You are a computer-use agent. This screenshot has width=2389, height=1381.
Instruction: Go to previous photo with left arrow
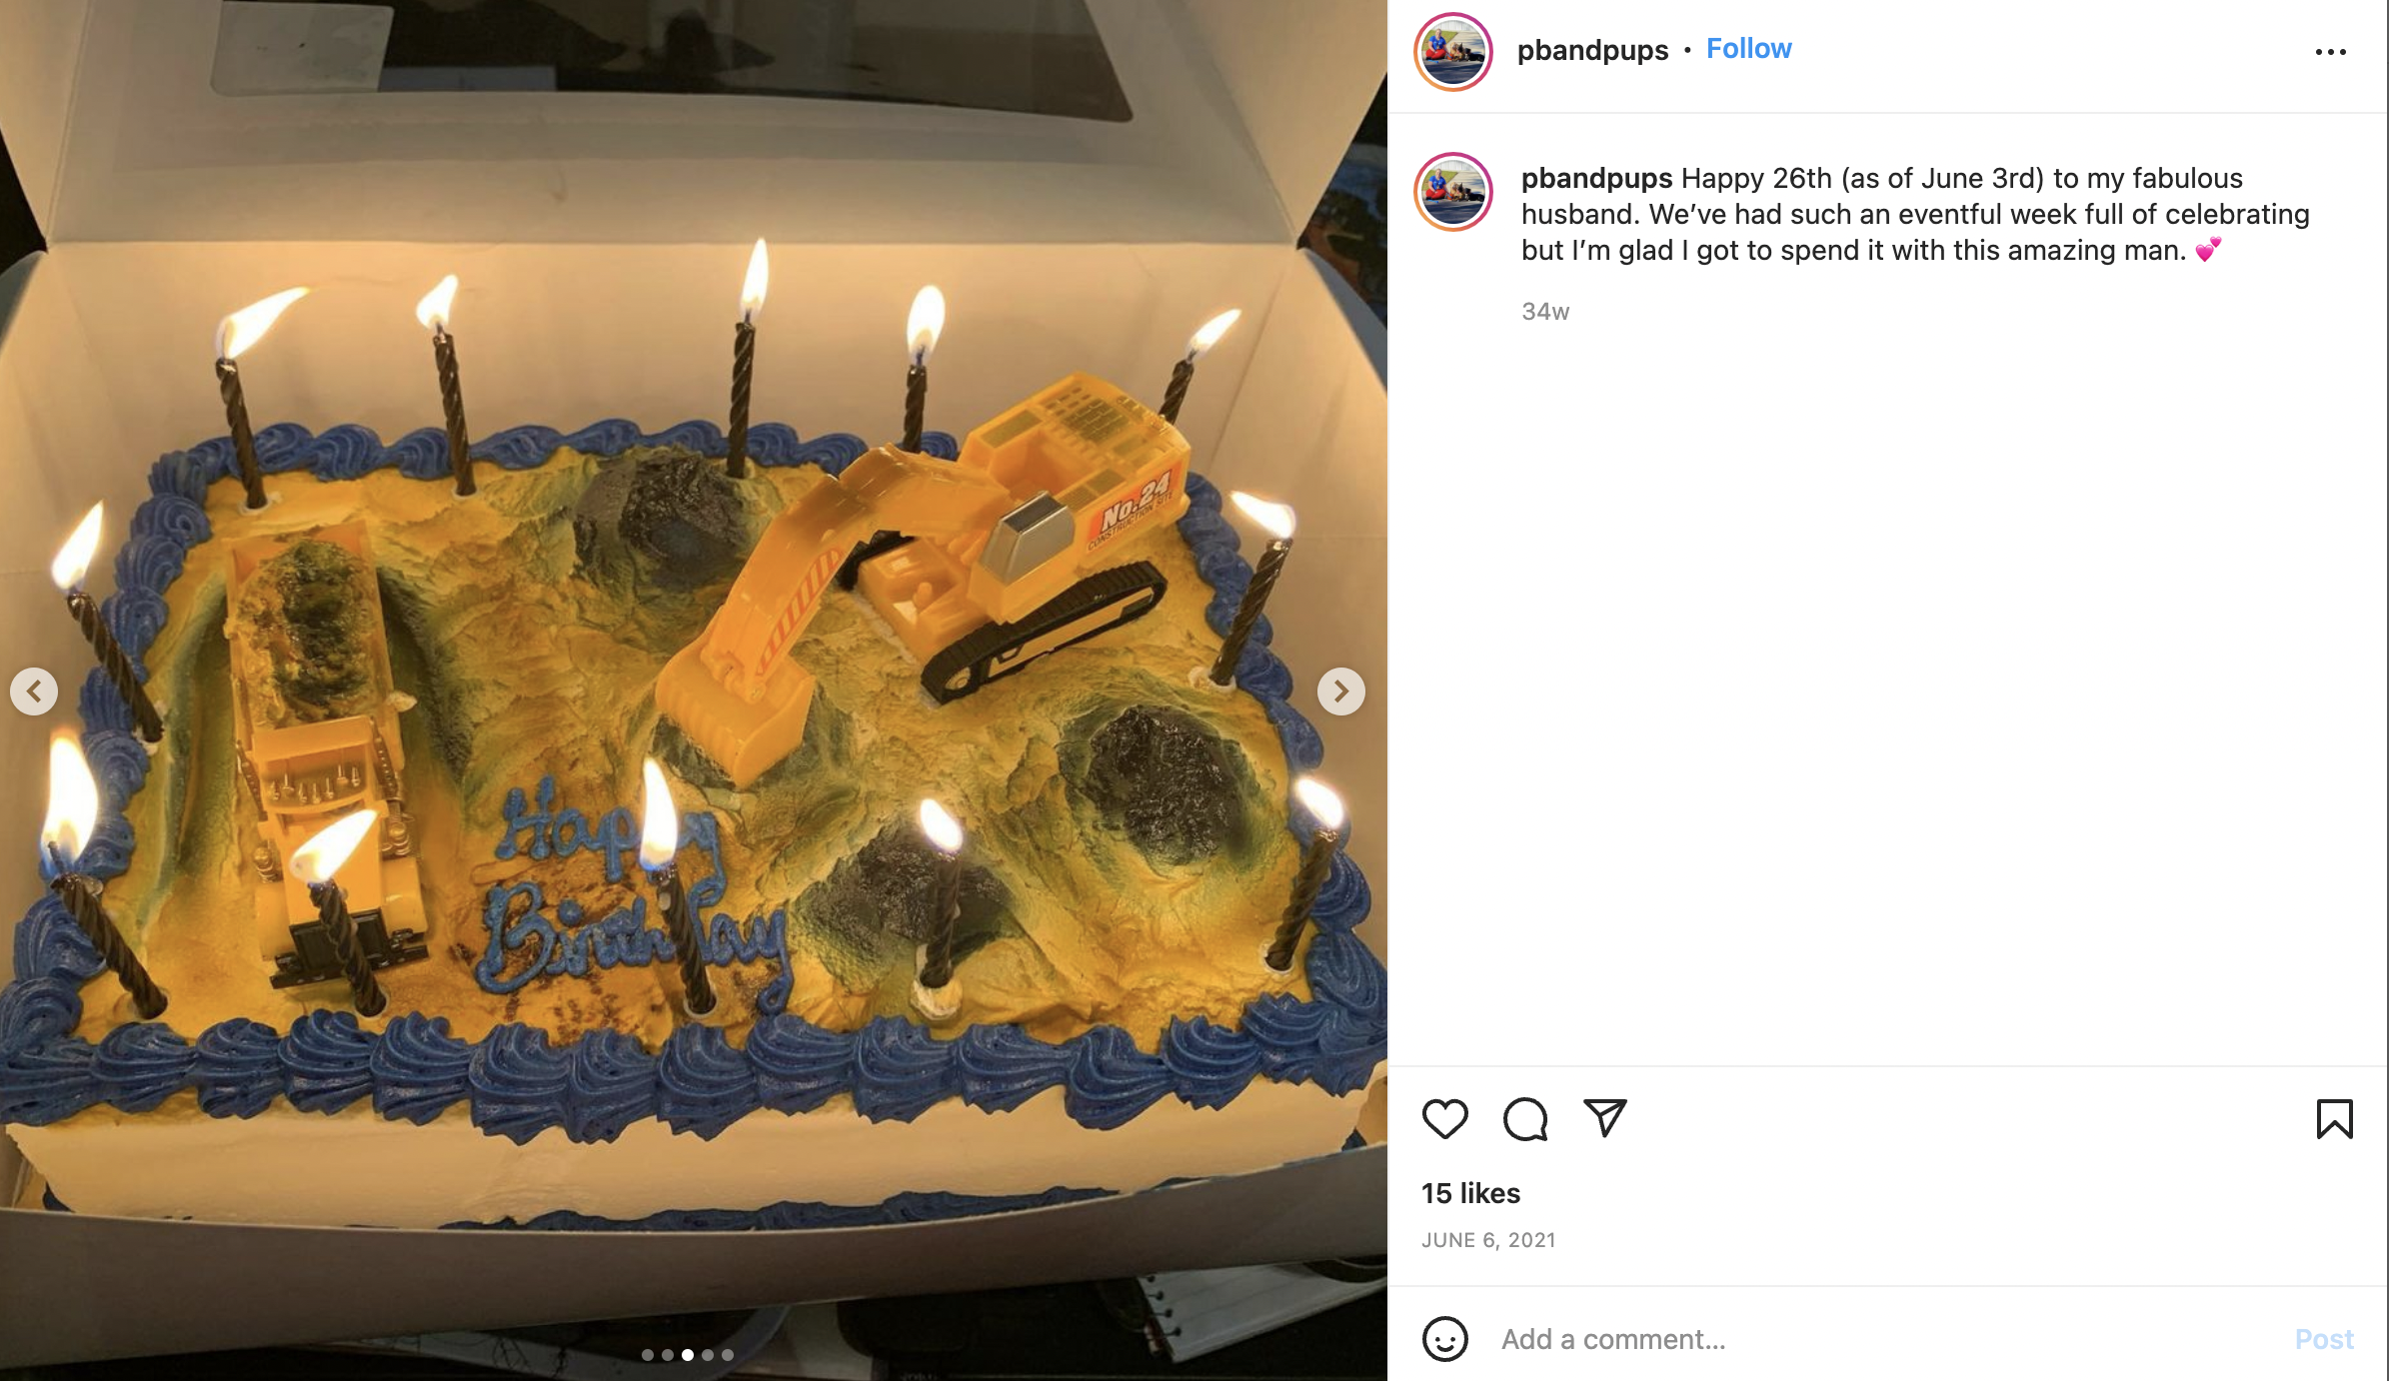(34, 691)
